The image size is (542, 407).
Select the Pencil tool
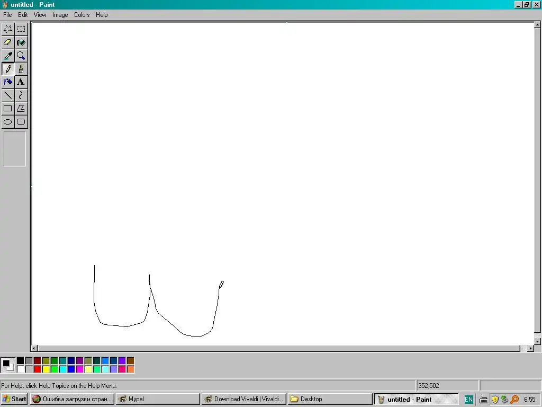[x=8, y=69]
